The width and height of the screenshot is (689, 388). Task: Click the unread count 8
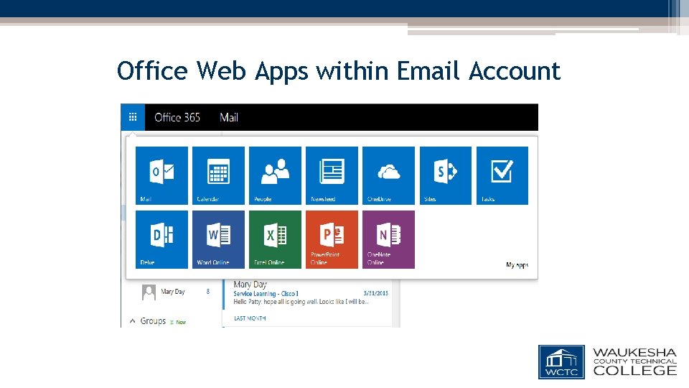click(x=208, y=291)
